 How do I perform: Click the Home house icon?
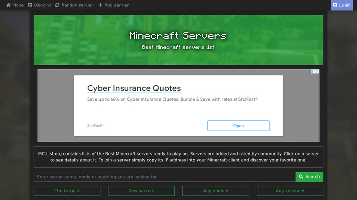(x=8, y=5)
